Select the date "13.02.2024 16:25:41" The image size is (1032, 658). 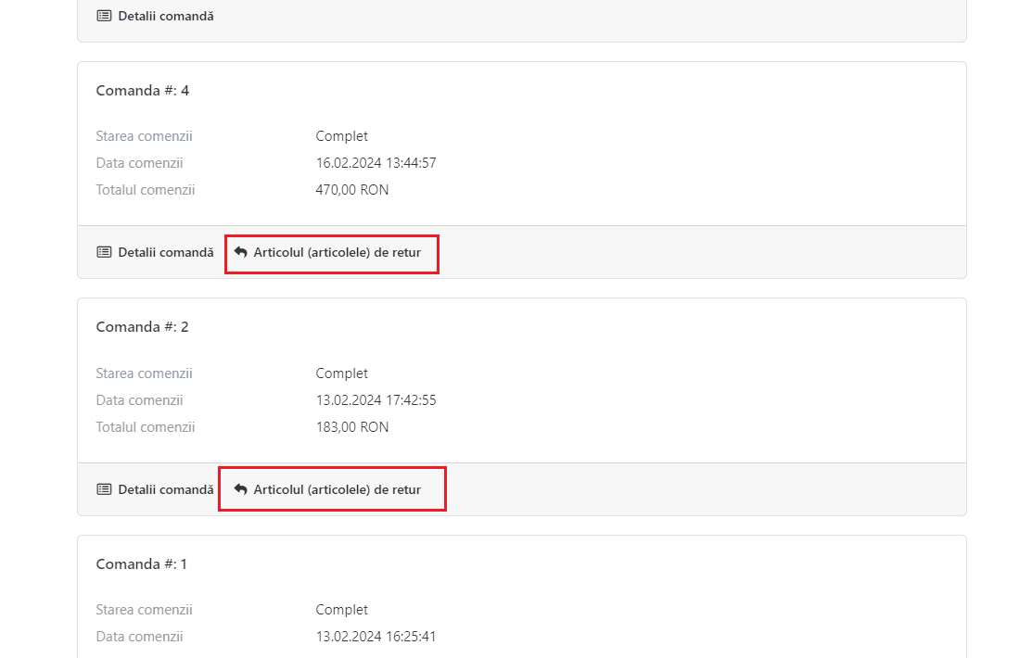(376, 637)
